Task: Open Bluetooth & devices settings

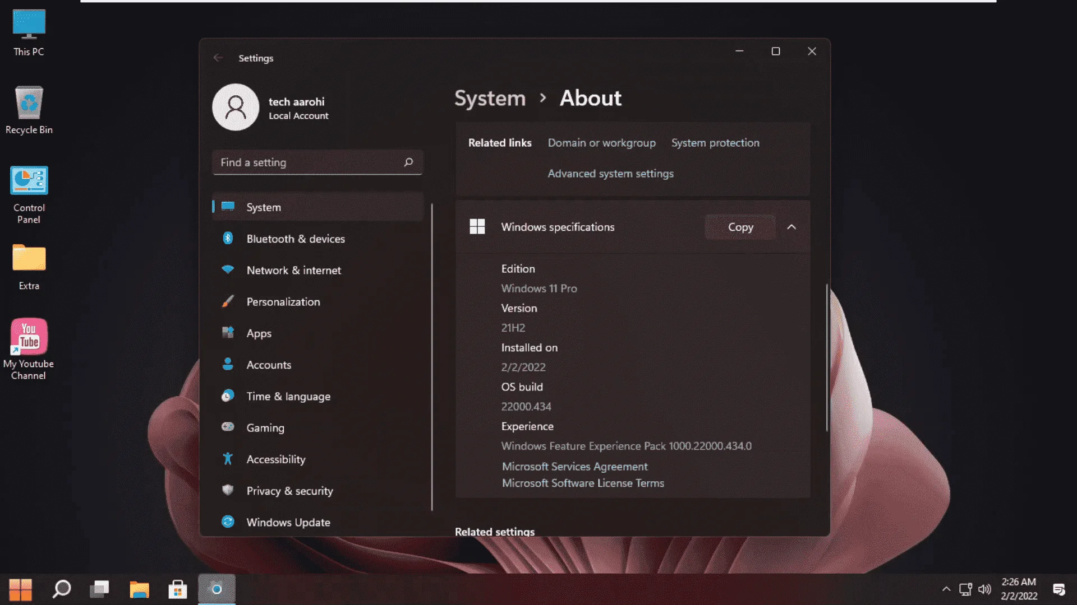Action: [x=317, y=239]
